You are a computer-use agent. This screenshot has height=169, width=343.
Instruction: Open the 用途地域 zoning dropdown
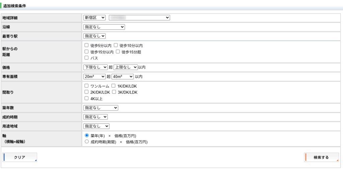click(x=96, y=126)
